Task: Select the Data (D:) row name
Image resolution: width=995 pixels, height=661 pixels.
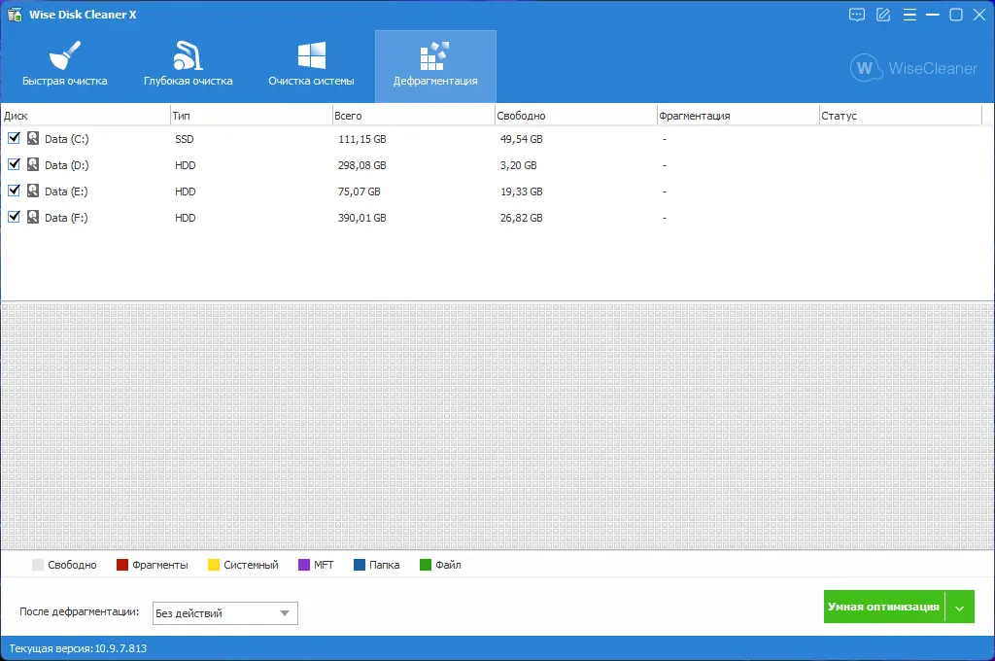Action: click(x=67, y=165)
